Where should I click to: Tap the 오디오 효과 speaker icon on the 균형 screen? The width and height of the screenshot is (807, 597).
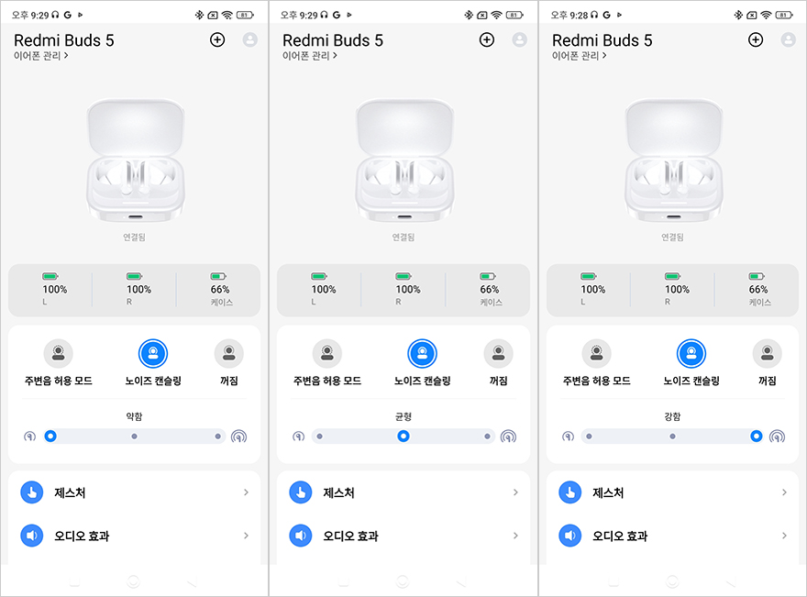click(x=301, y=536)
